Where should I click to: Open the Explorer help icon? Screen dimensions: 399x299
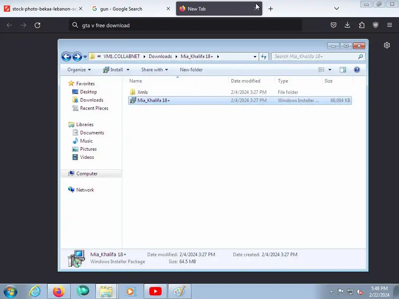point(357,70)
